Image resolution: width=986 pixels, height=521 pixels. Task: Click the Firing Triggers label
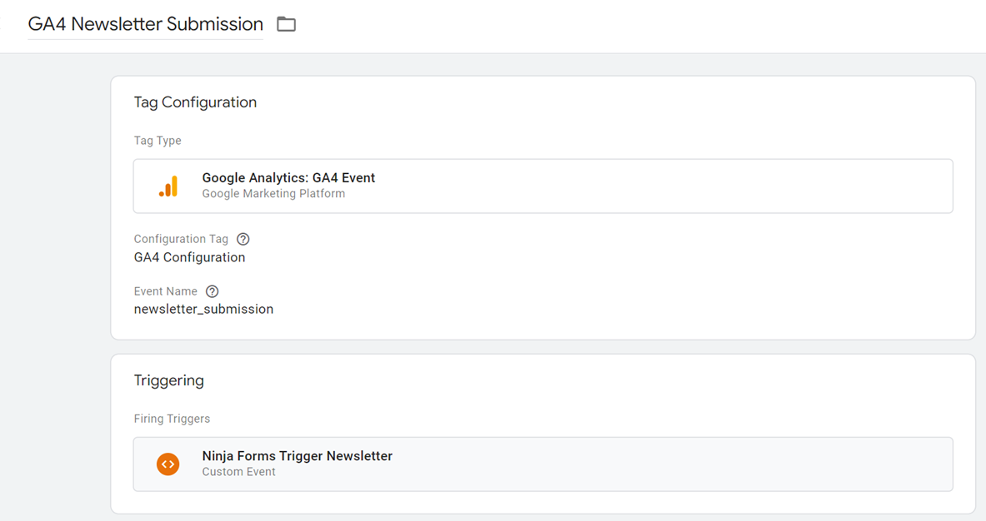(172, 419)
